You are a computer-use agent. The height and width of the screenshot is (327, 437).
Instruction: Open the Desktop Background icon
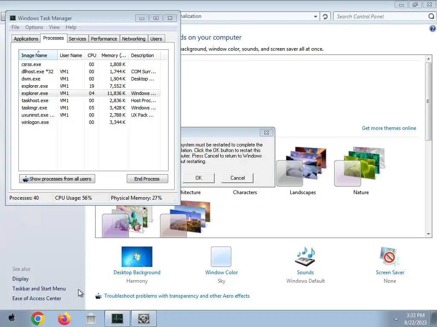click(x=137, y=257)
